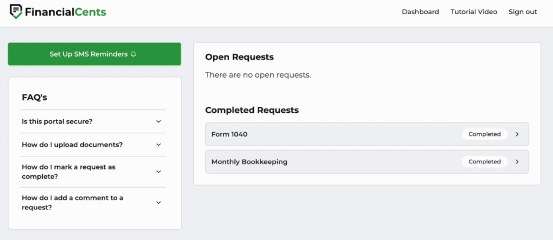The width and height of the screenshot is (553, 240).
Task: Open Monthly Bookkeeping using its right arrow
Action: coord(517,162)
